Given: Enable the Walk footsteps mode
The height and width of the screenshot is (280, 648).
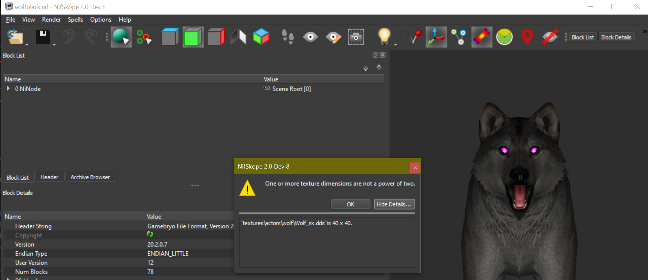Looking at the screenshot, I should 288,37.
